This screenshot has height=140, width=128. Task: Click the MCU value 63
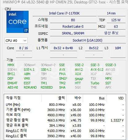(x=116, y=26)
